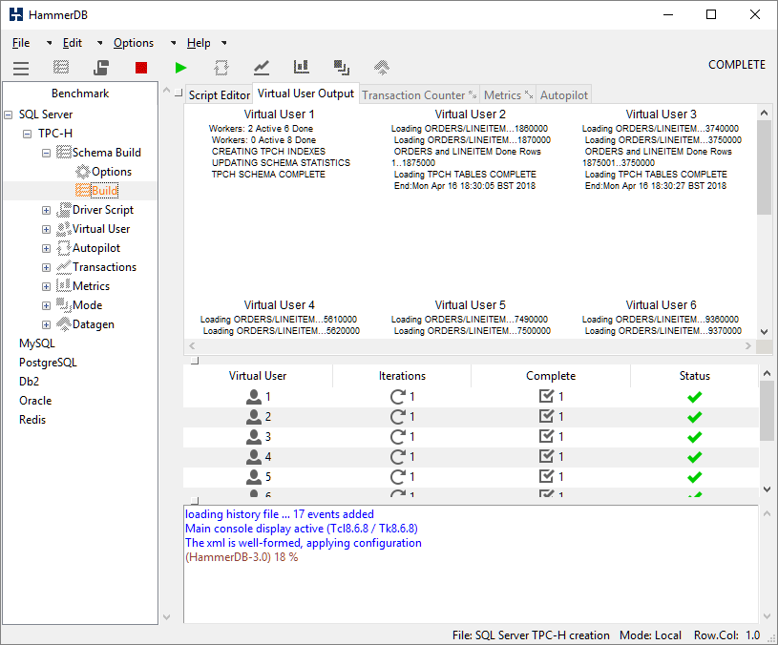Expand the Metrics tree node
The image size is (778, 645).
coord(46,286)
